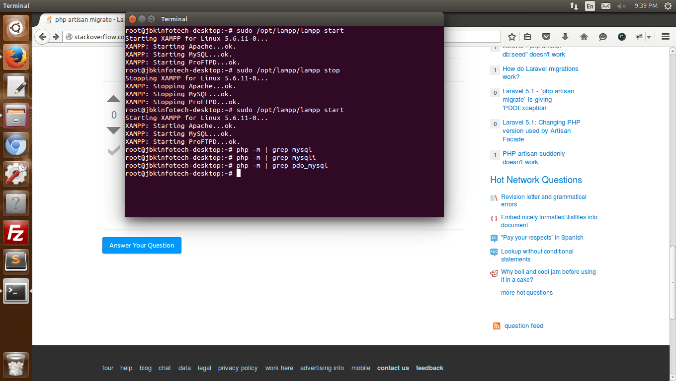Image resolution: width=676 pixels, height=381 pixels.
Task: Expand dropdown arrow beside the bug extension icon
Action: click(x=649, y=37)
